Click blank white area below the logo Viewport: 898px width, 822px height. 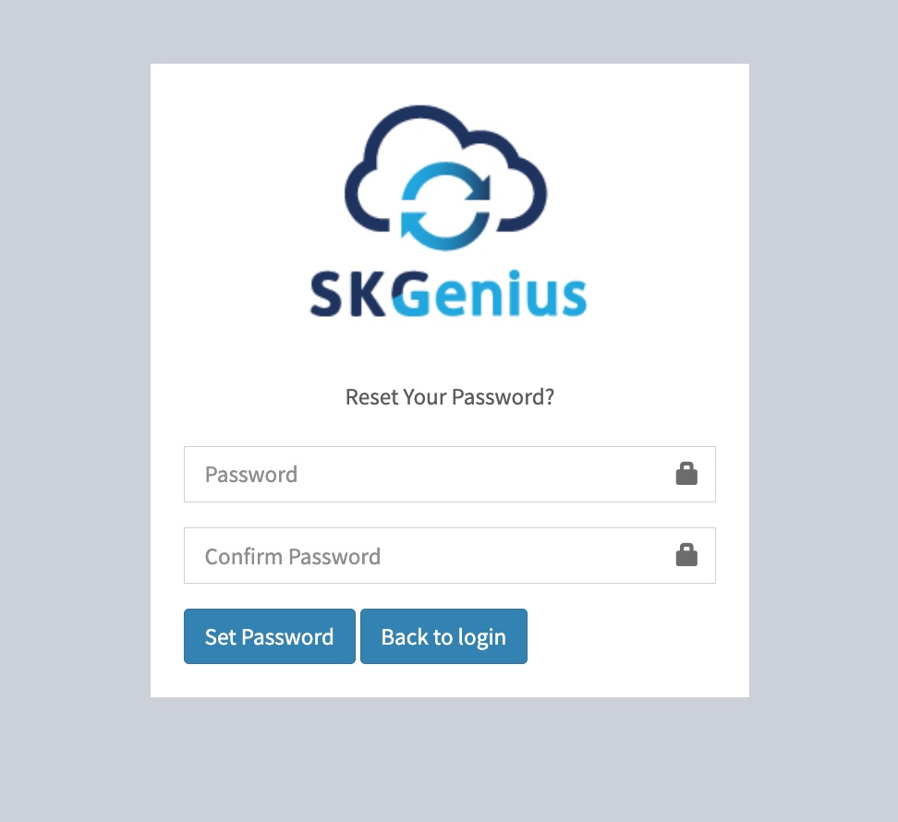point(450,352)
